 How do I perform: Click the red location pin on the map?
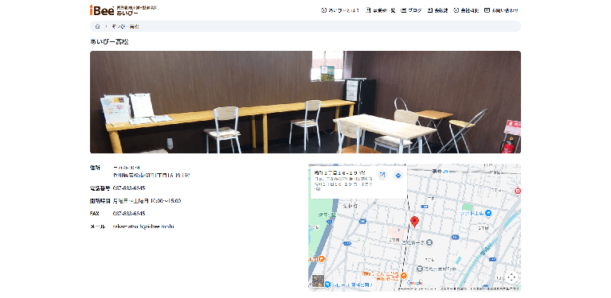coord(414,222)
